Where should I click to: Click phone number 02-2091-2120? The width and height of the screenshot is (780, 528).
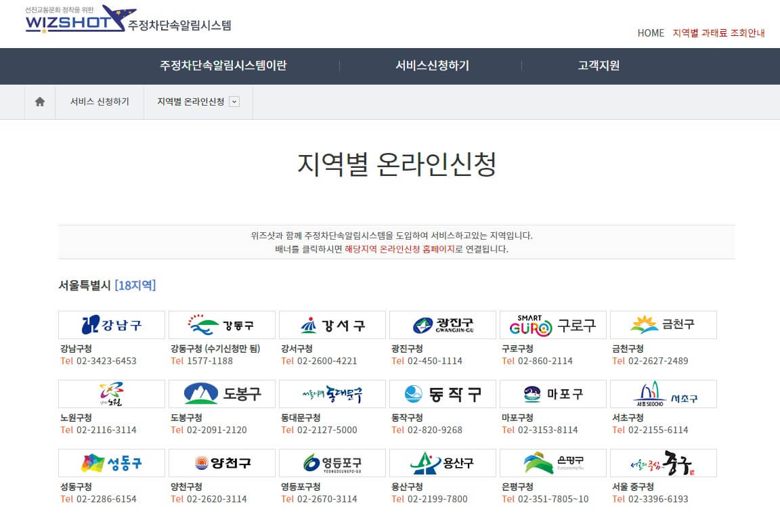tap(217, 430)
